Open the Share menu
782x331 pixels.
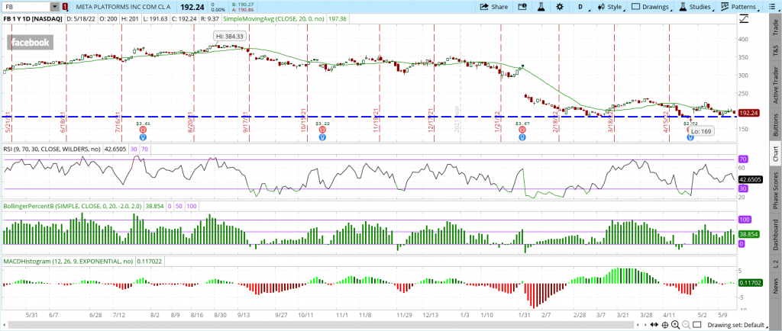coord(493,7)
